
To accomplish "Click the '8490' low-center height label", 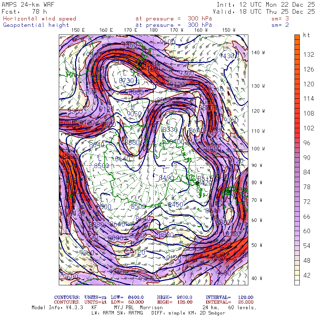I will (166, 178).
